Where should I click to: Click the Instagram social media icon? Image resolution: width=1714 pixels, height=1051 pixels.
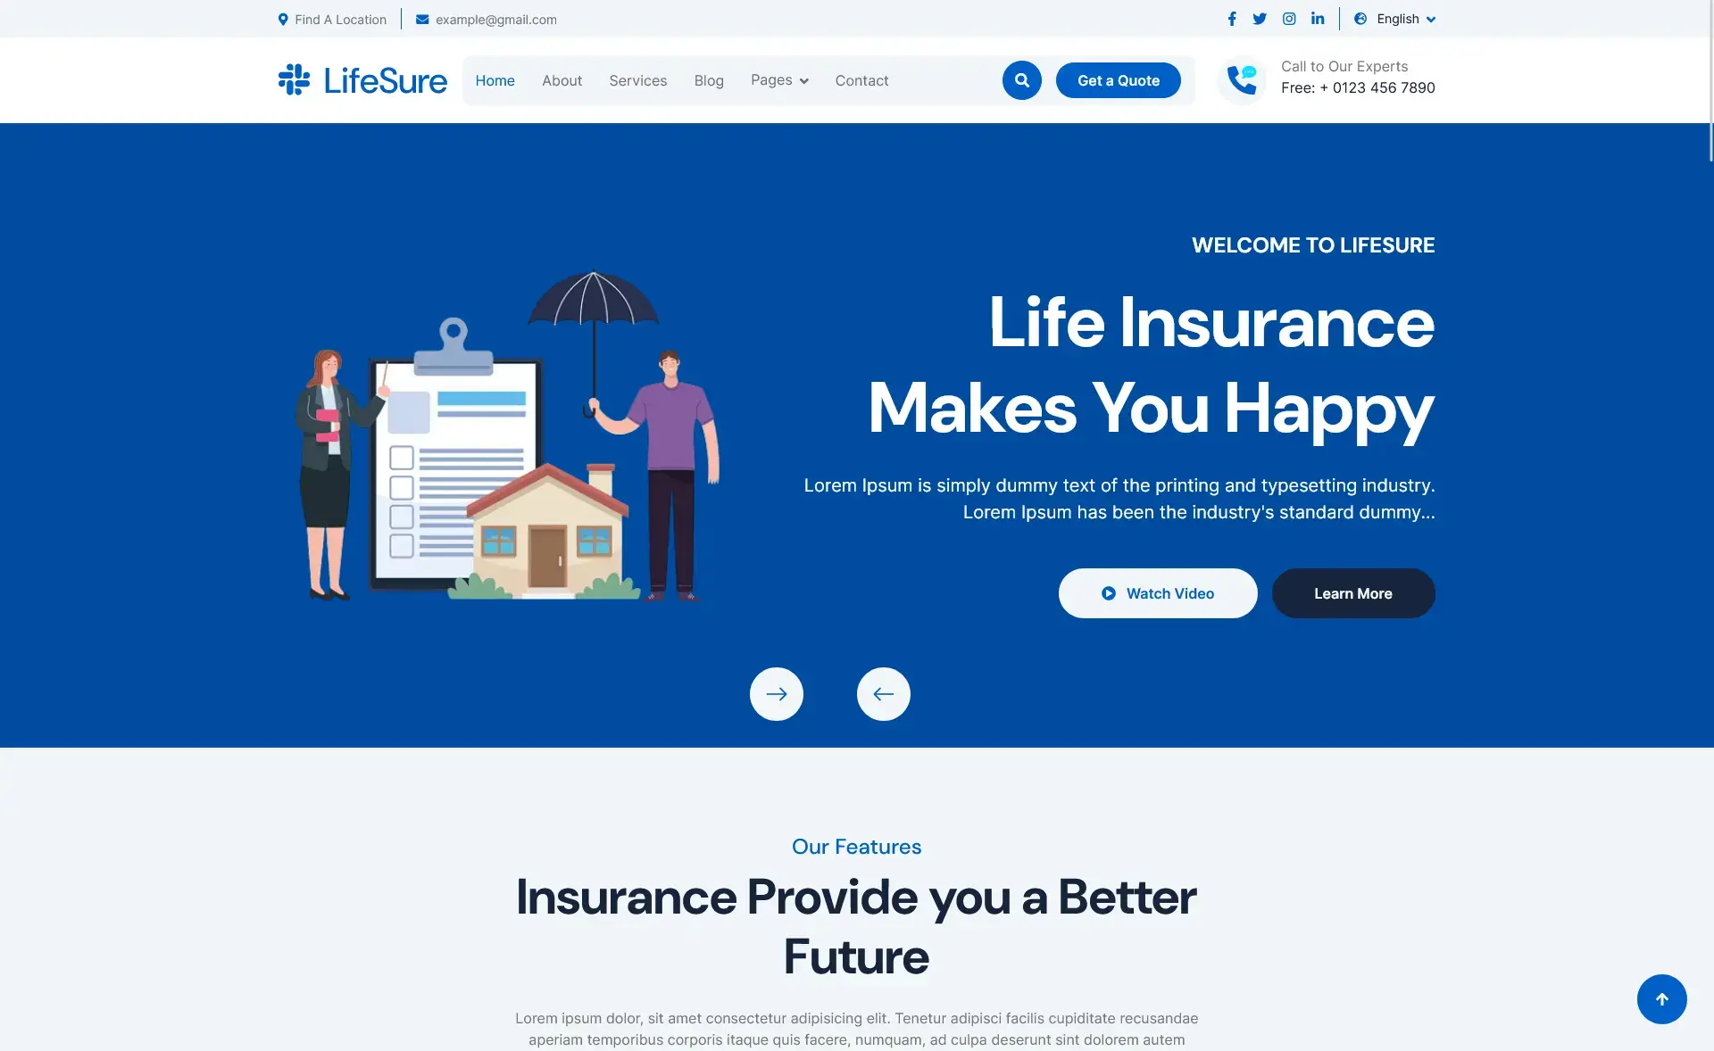pos(1289,19)
